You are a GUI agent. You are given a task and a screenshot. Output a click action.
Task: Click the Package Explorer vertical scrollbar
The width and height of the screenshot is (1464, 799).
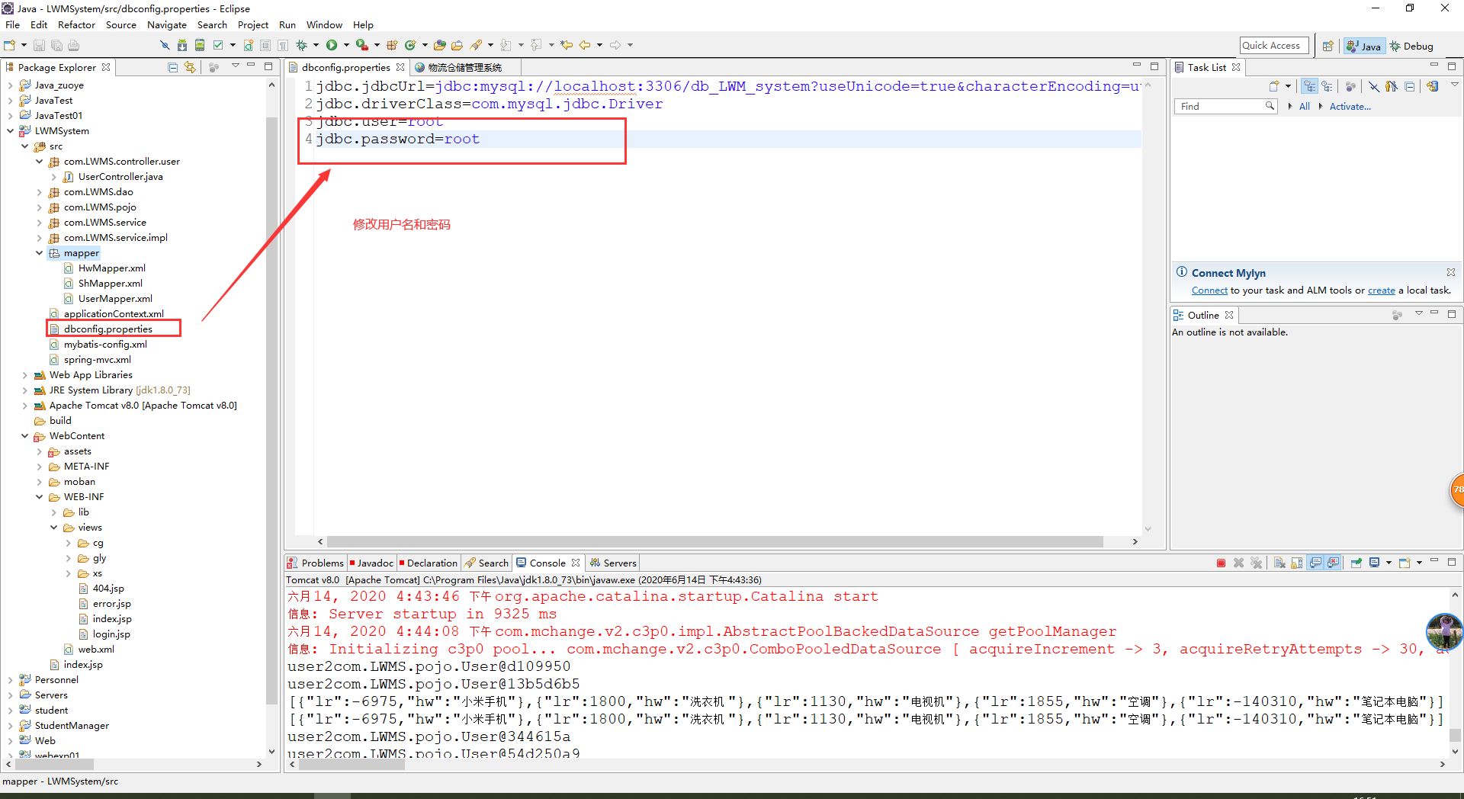[272, 412]
